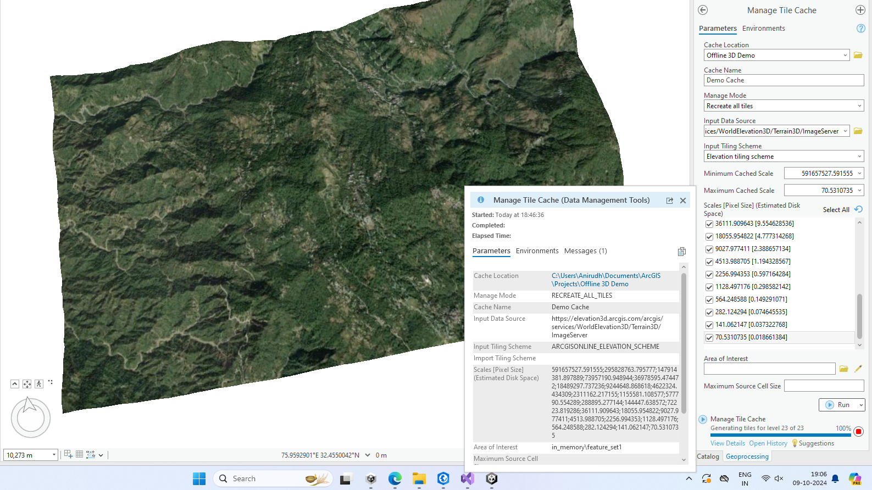Copy the tool details with the clipboard icon

click(x=682, y=252)
